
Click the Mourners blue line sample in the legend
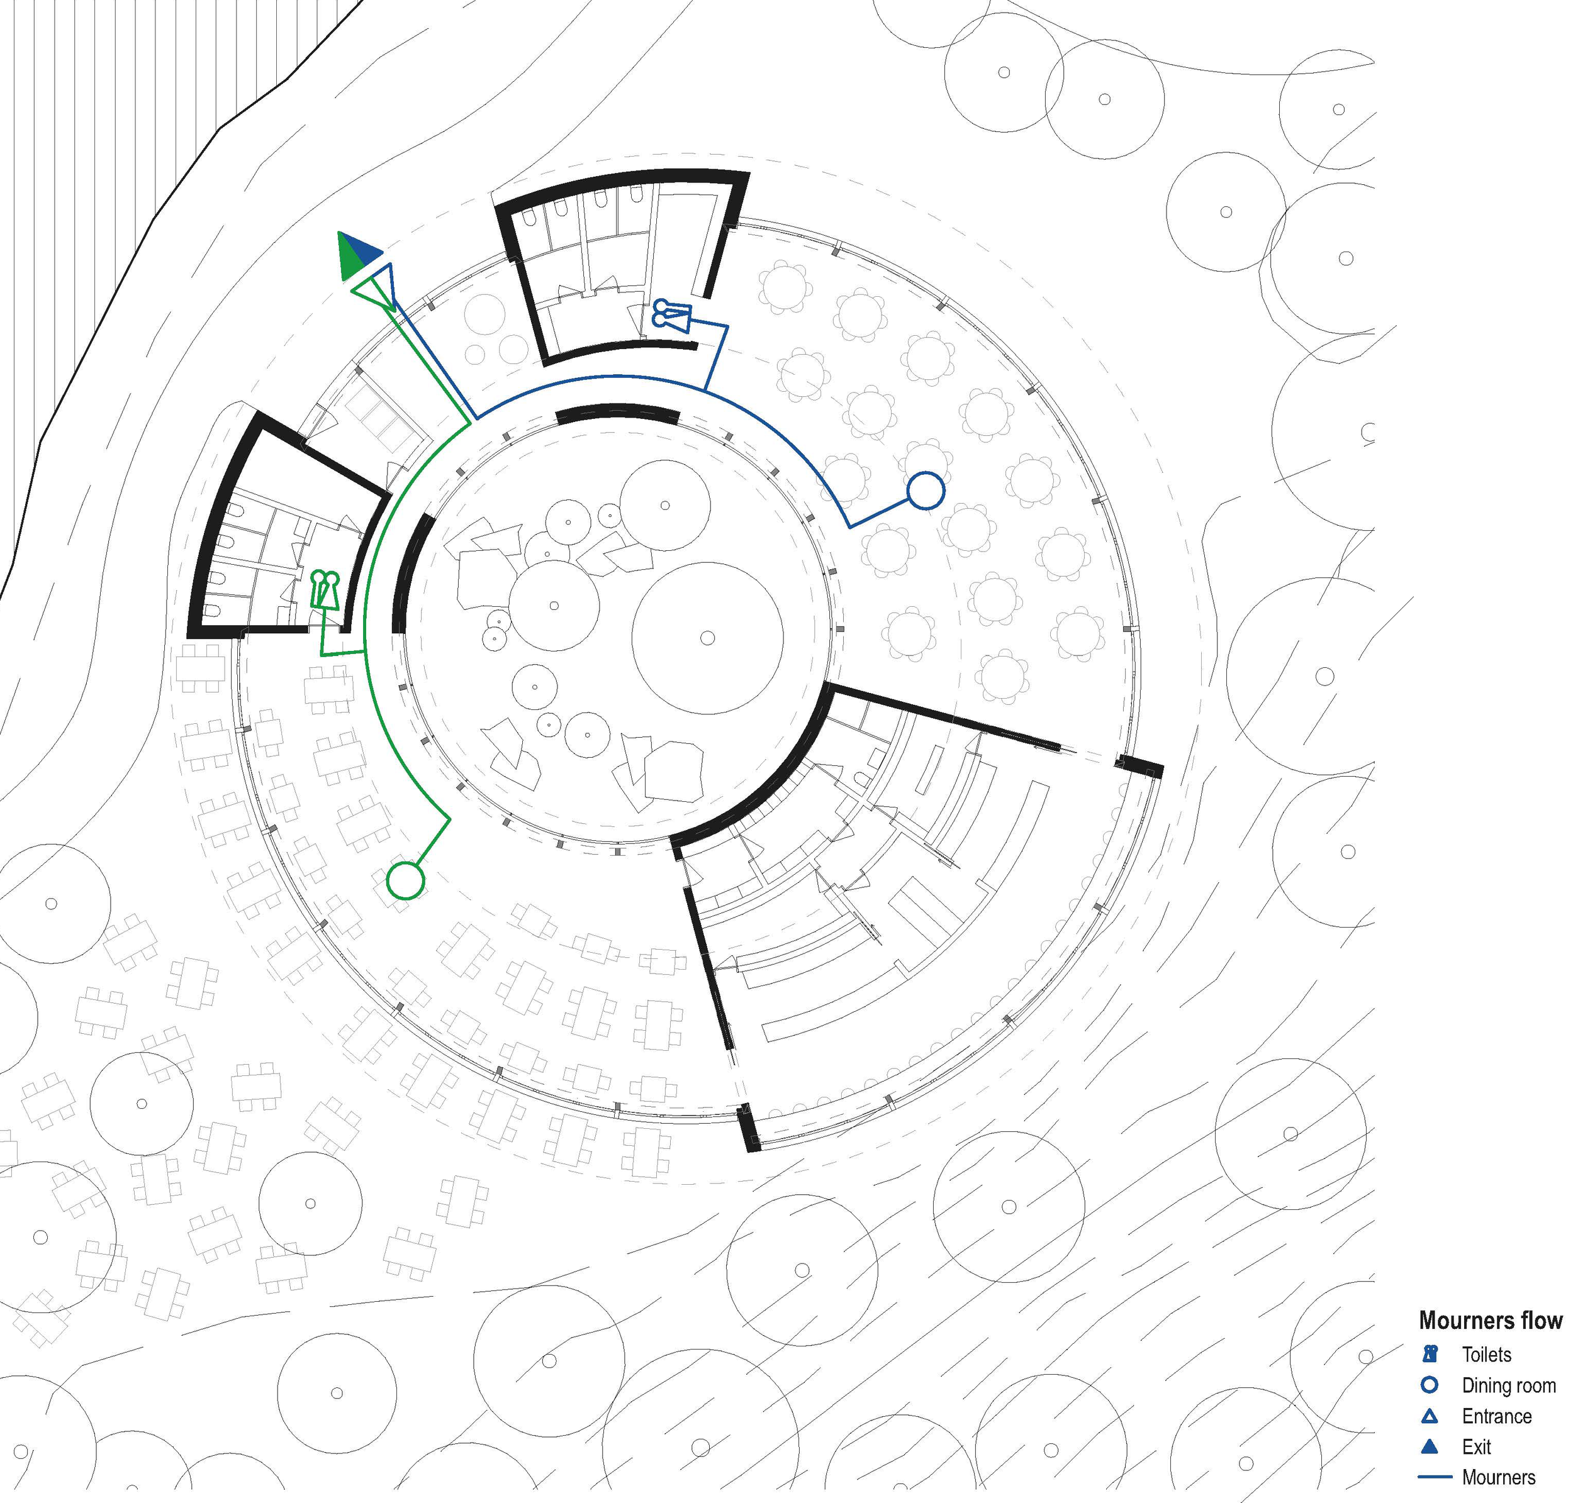pyautogui.click(x=1435, y=1477)
